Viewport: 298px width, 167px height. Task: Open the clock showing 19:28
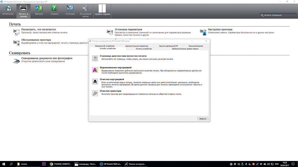(x=285, y=164)
